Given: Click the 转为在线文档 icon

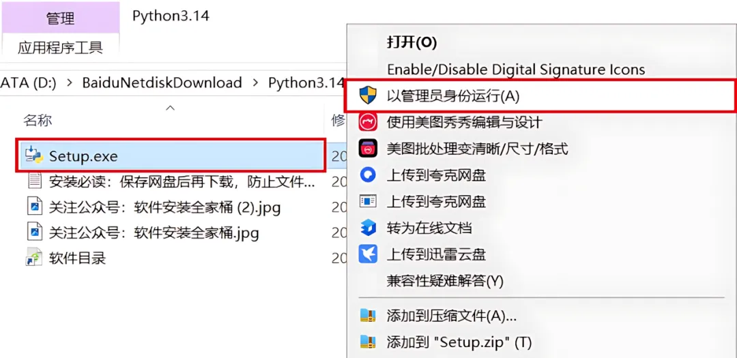Looking at the screenshot, I should 367,228.
